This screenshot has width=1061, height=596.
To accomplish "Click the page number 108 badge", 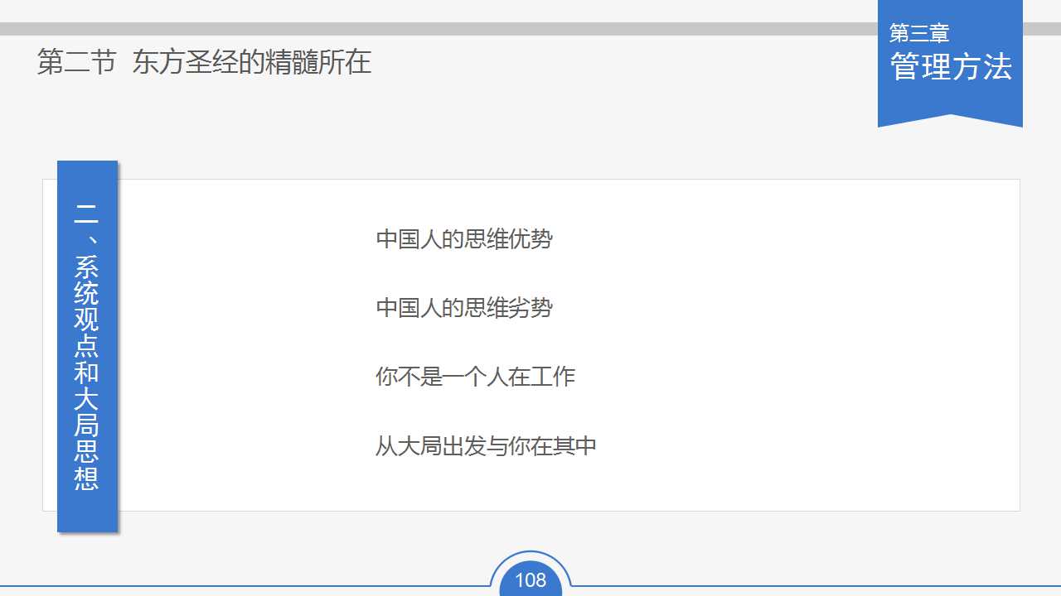I will 530,579.
